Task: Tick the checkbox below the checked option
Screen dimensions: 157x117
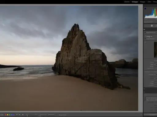Action: click(x=145, y=39)
